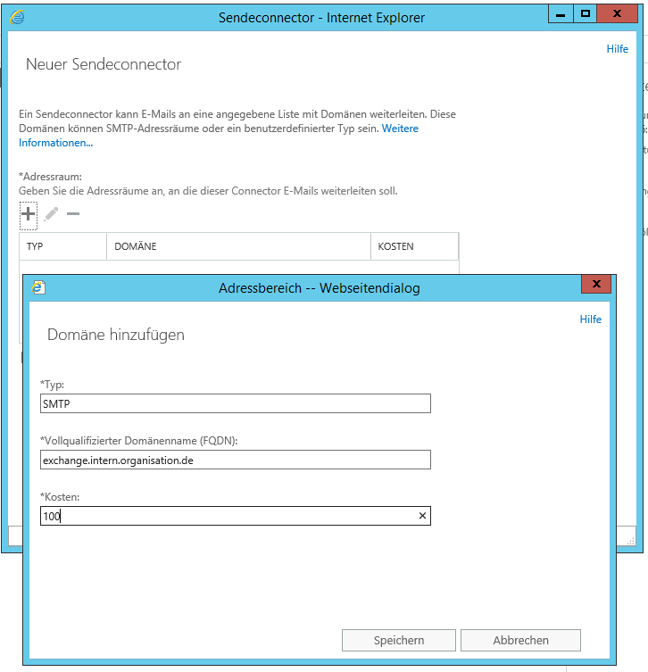The image size is (648, 672).
Task: Click the minus icon to remove an entry
Action: coord(73,214)
